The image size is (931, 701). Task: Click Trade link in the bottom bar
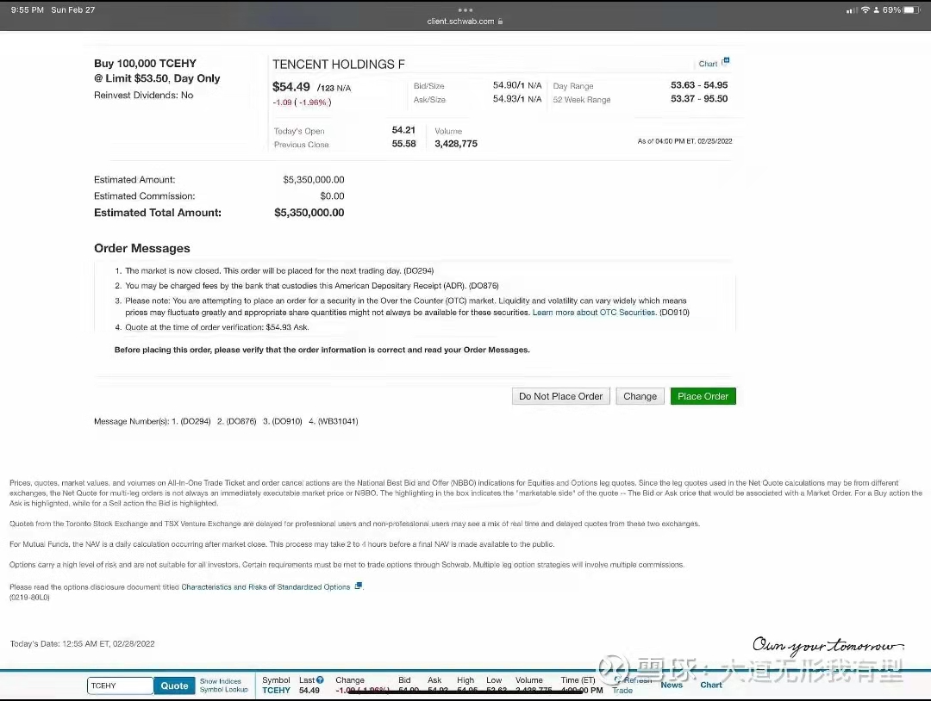tap(622, 691)
